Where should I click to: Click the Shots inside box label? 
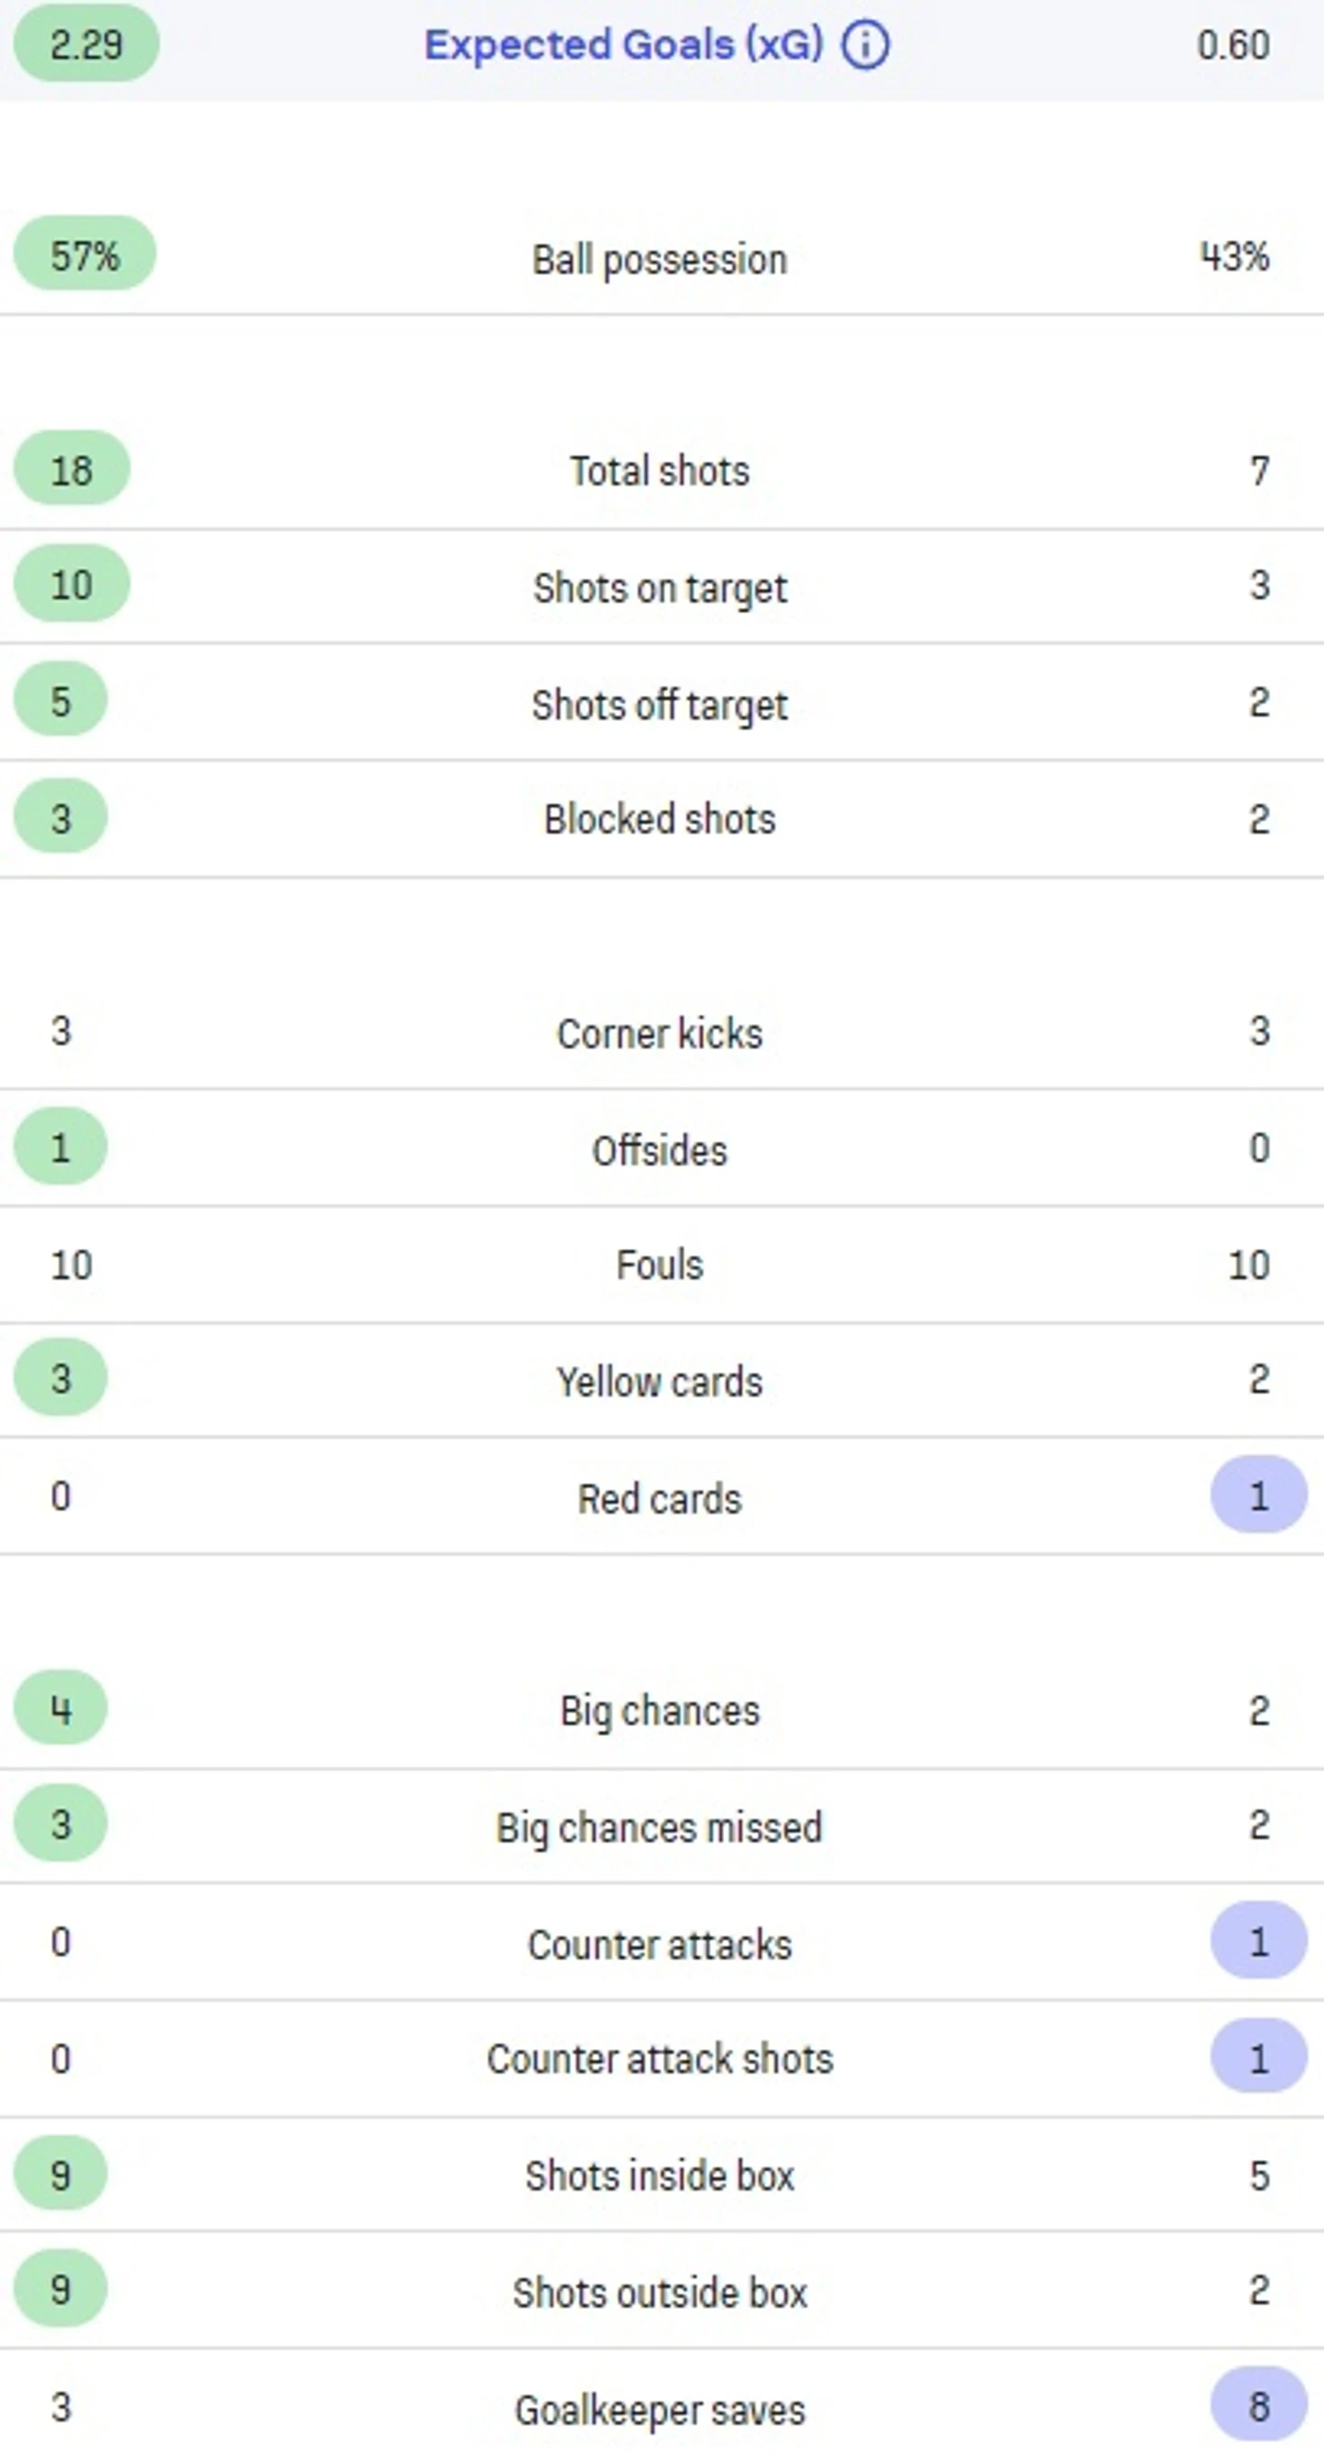pos(659,2176)
